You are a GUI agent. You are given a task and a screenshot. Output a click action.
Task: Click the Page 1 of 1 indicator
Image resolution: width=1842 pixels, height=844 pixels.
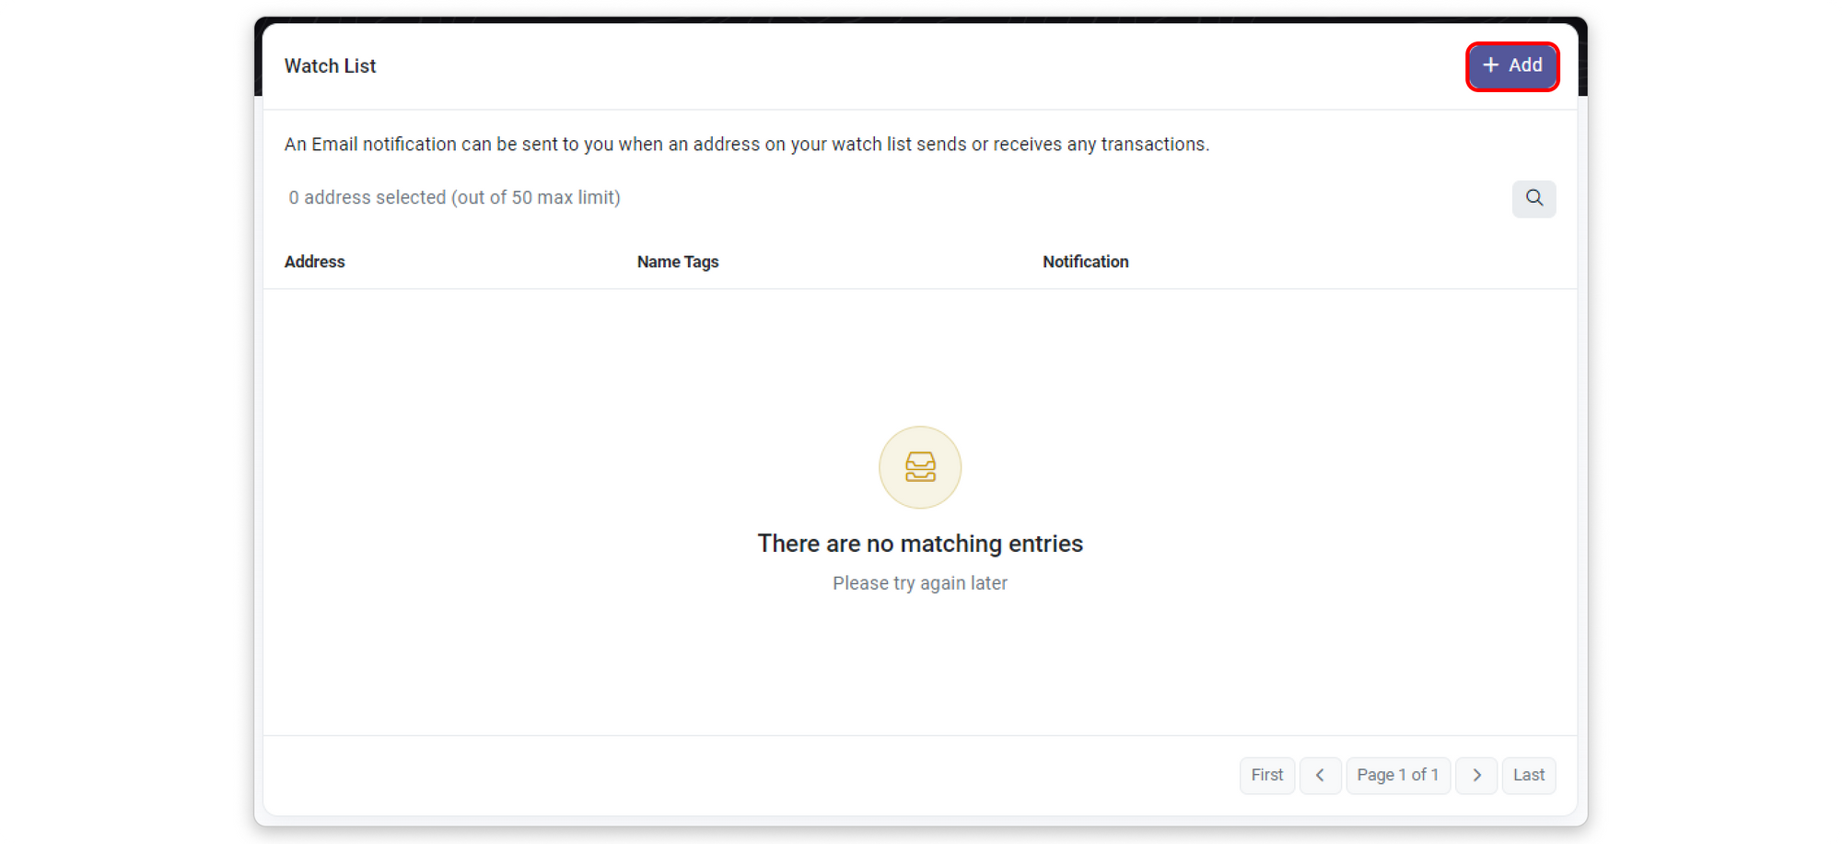(1397, 775)
